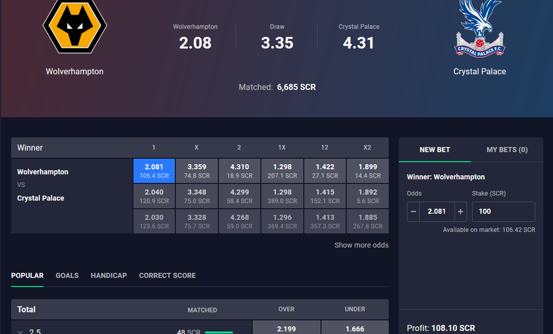Open the CORRECT SCORE tab
The height and width of the screenshot is (334, 553).
[x=167, y=275]
